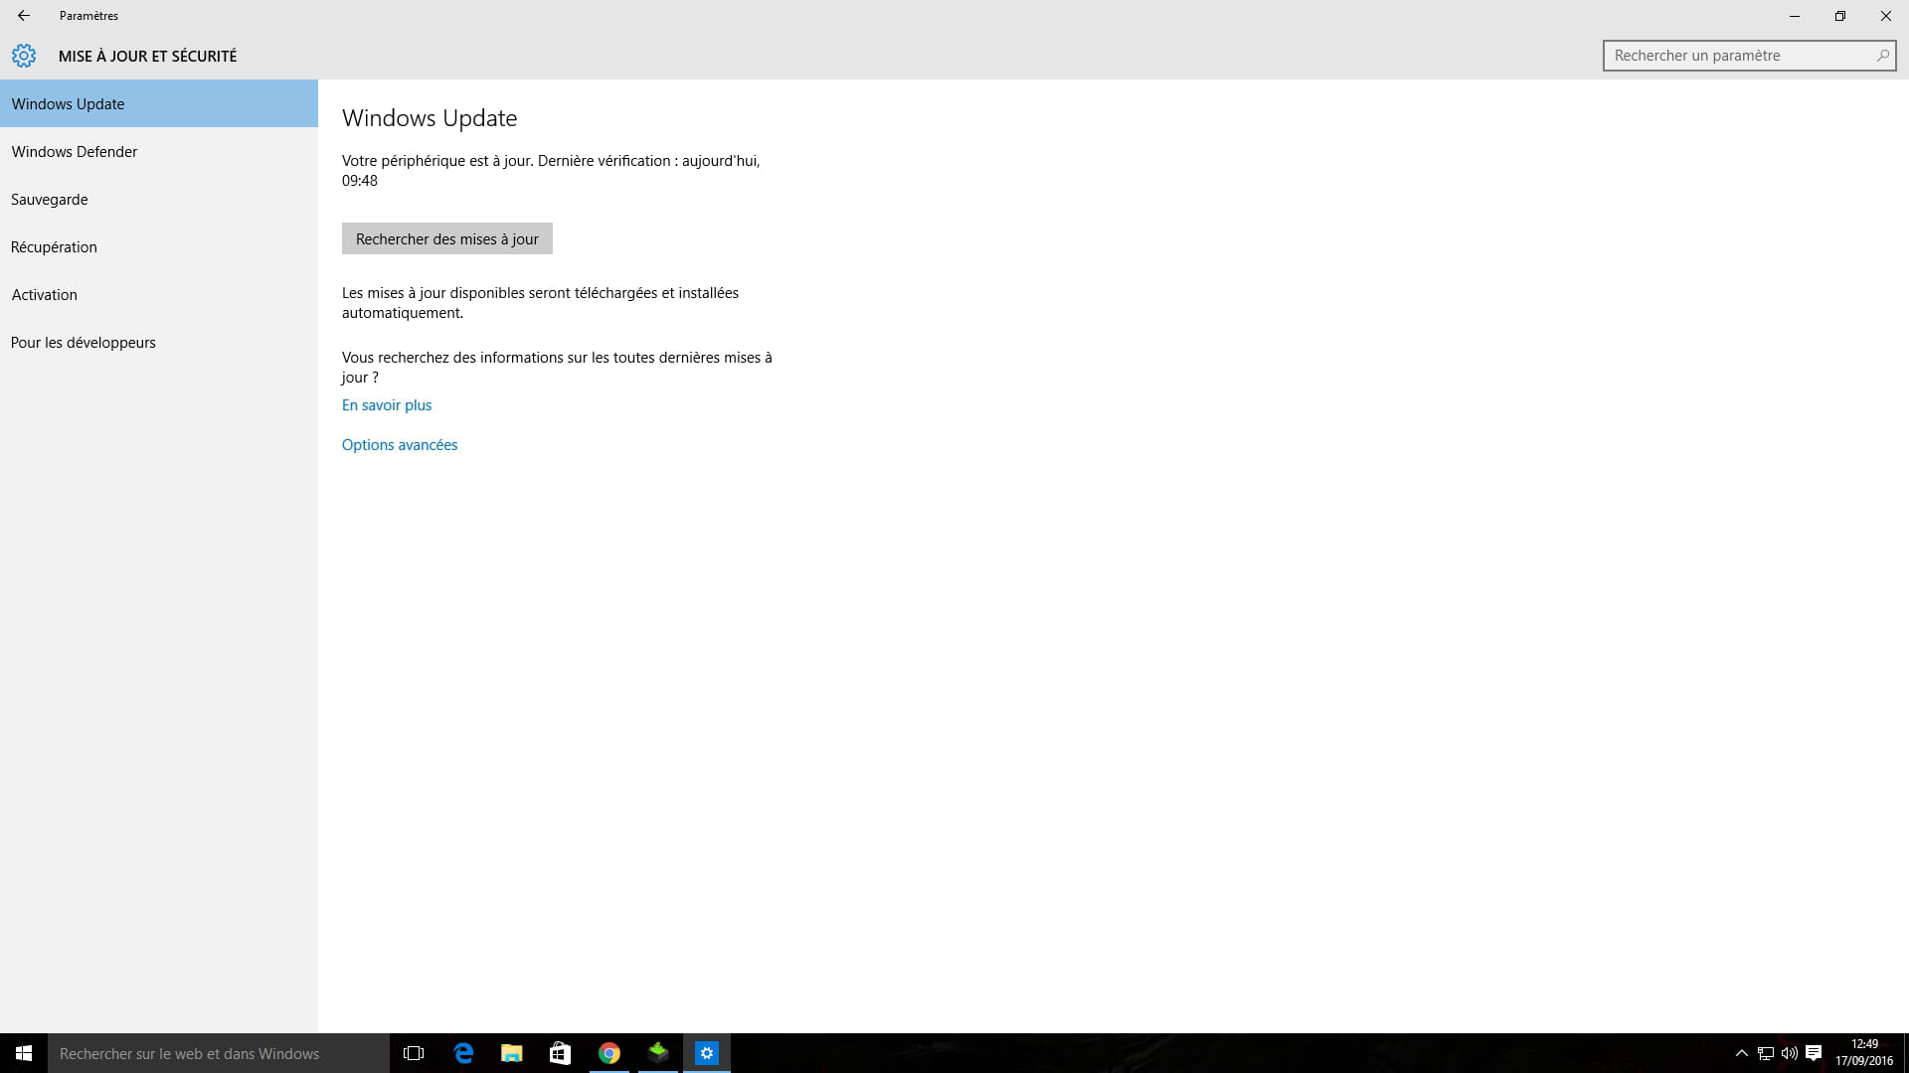Click the MISE À JOUR ET SÉCURITÉ title
This screenshot has width=1909, height=1073.
pyautogui.click(x=147, y=57)
